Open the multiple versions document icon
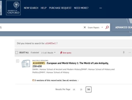Viewport: 132px width, 100px height. pos(26,64)
